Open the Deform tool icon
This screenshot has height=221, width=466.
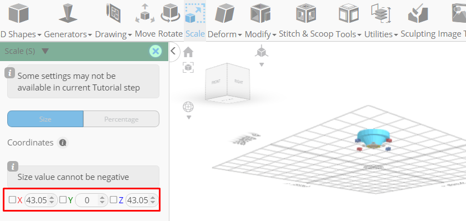click(x=225, y=13)
